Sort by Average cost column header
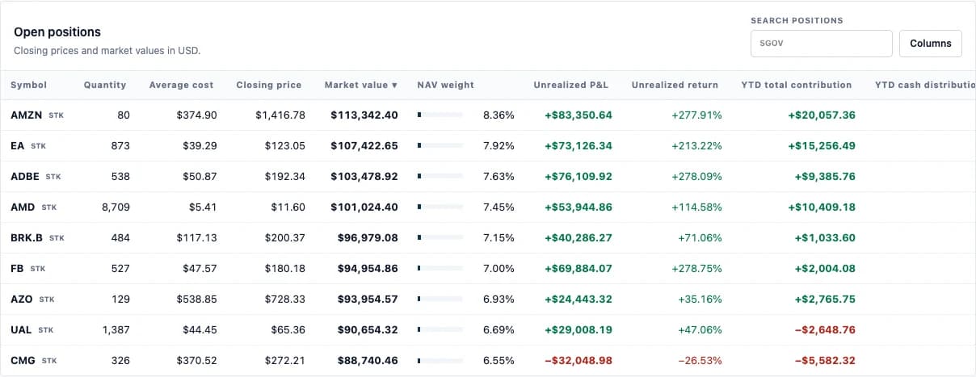 coord(181,85)
